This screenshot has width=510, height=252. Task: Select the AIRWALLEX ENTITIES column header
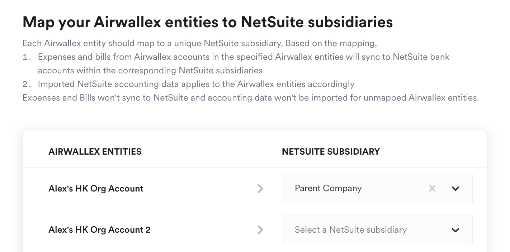click(95, 151)
